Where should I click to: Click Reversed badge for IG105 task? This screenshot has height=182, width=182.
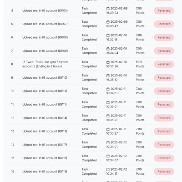[164, 10]
